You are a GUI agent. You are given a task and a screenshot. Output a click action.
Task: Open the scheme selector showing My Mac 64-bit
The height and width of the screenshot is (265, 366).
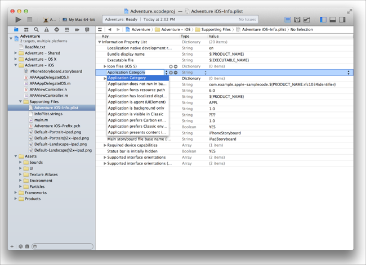pyautogui.click(x=79, y=20)
